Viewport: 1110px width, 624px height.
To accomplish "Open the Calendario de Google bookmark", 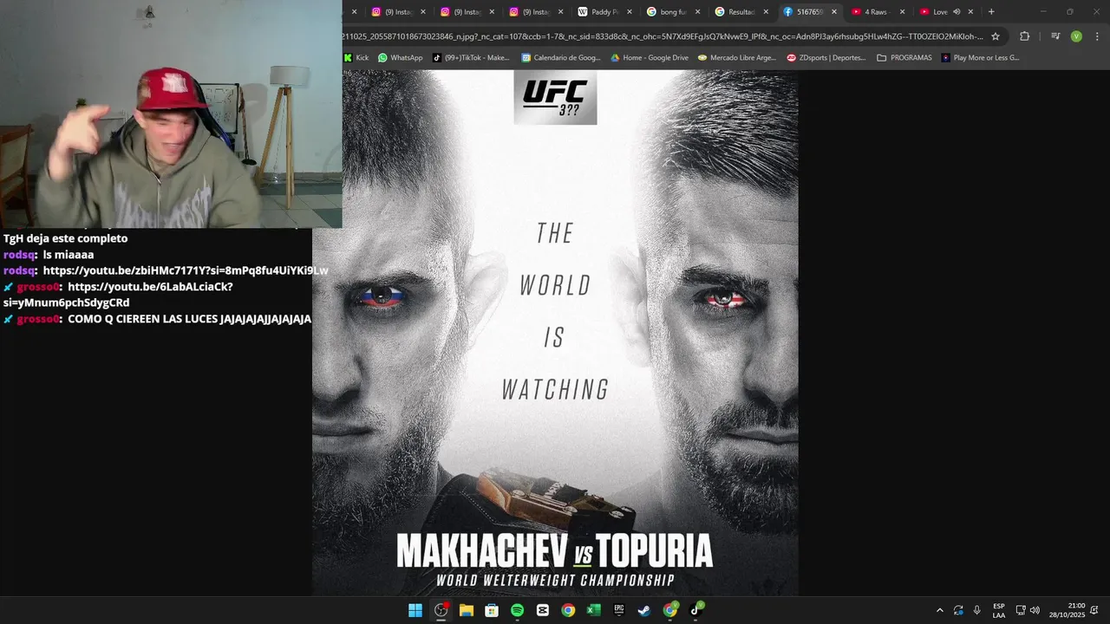I will click(x=560, y=58).
